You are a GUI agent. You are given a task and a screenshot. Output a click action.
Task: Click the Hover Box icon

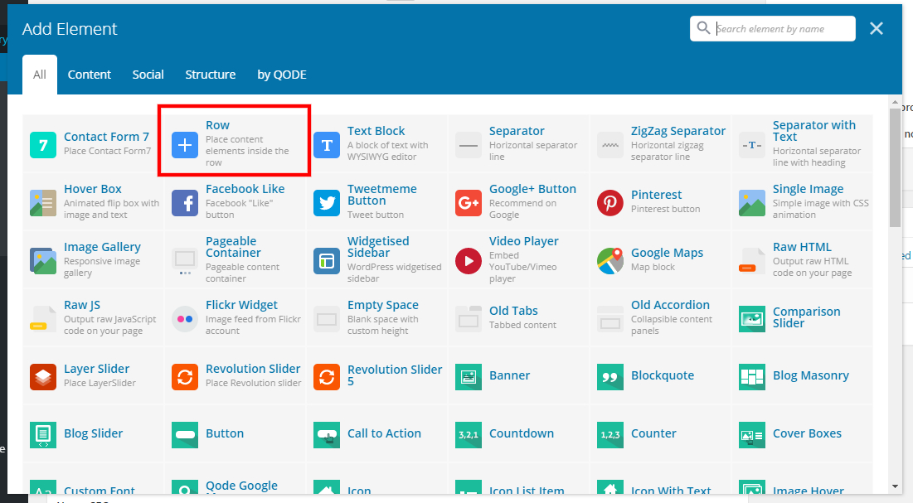[x=43, y=202]
